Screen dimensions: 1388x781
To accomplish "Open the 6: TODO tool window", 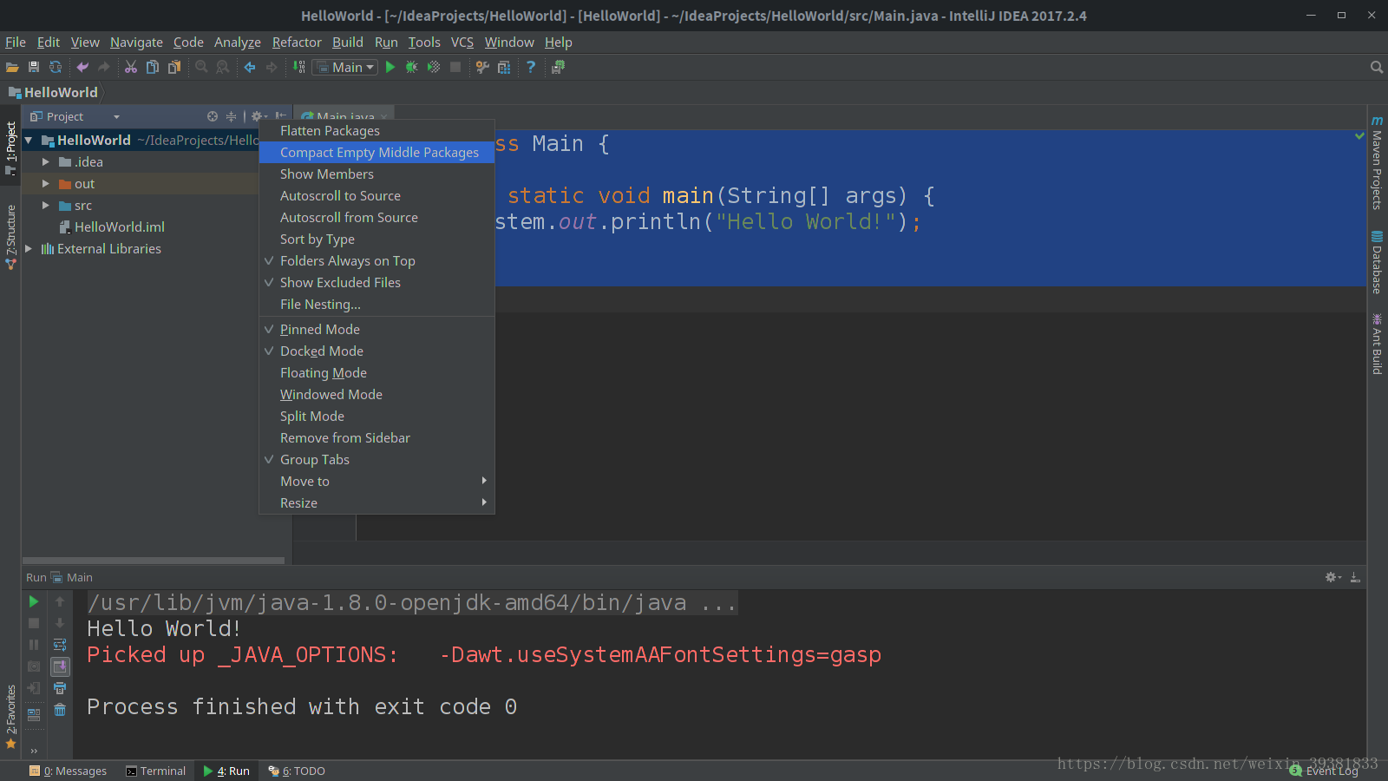I will pyautogui.click(x=297, y=771).
